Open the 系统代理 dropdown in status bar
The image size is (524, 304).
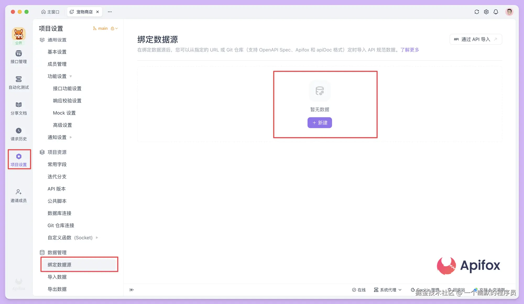388,290
